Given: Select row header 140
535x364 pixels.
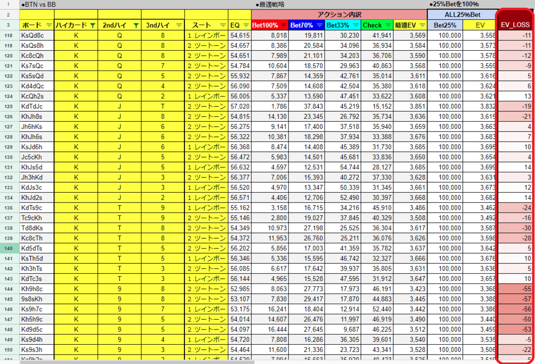Looking at the screenshot, I should coord(8,249).
